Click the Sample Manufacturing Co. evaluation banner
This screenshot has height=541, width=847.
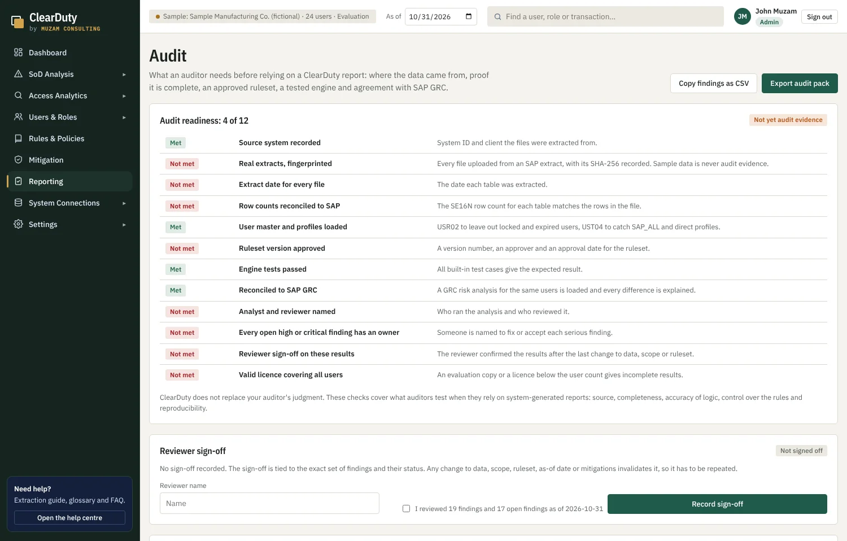(x=262, y=16)
